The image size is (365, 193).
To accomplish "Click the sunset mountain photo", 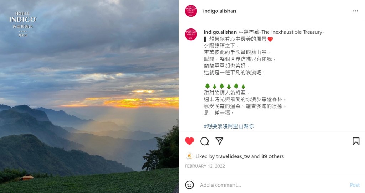I will point(89,96).
